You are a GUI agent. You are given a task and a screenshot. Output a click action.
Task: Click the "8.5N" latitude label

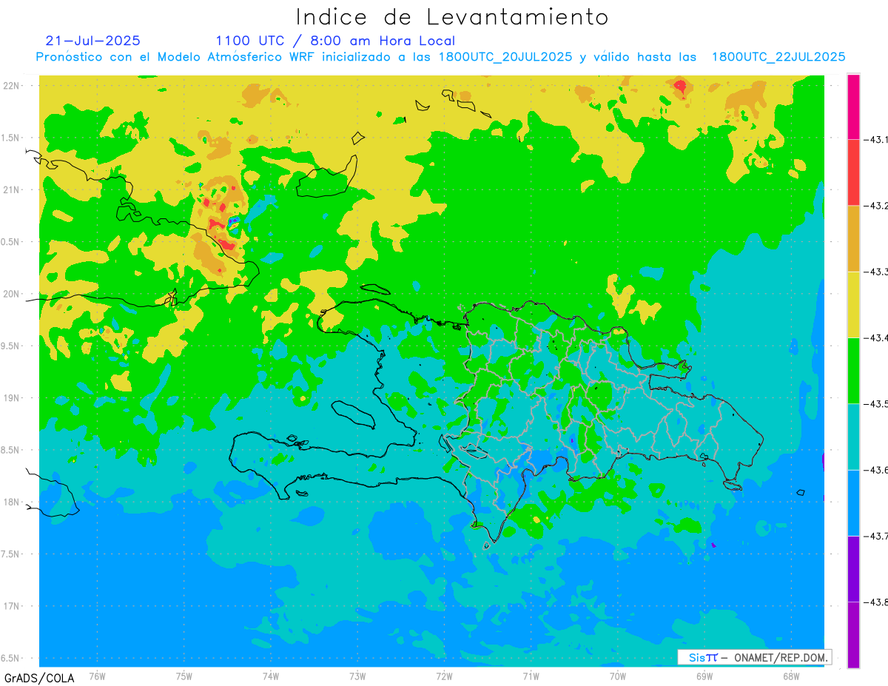point(11,450)
